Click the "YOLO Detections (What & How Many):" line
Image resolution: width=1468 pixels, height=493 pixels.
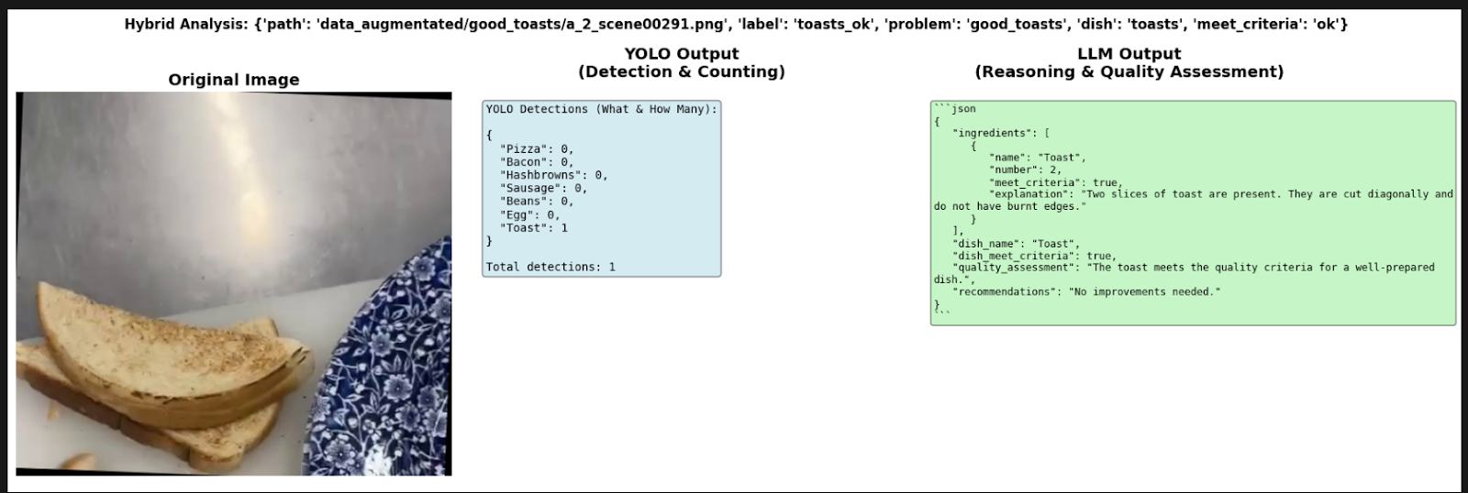[601, 109]
